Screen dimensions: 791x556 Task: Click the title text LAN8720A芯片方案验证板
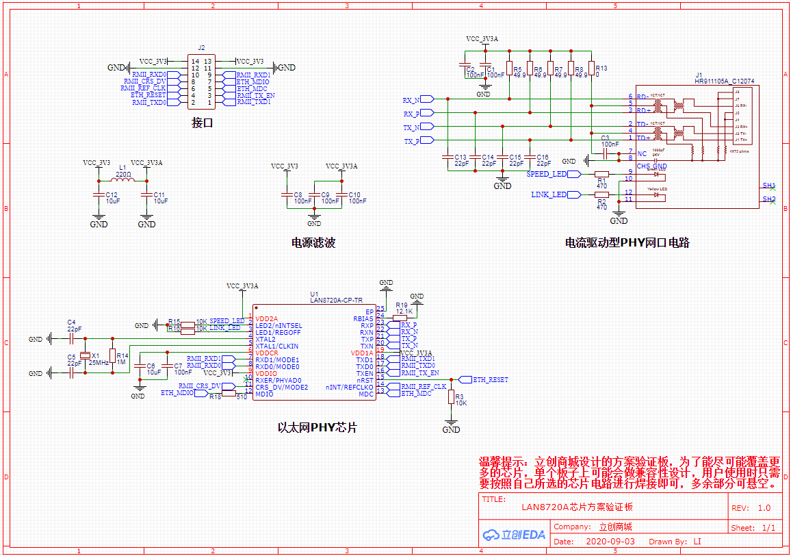[577, 507]
